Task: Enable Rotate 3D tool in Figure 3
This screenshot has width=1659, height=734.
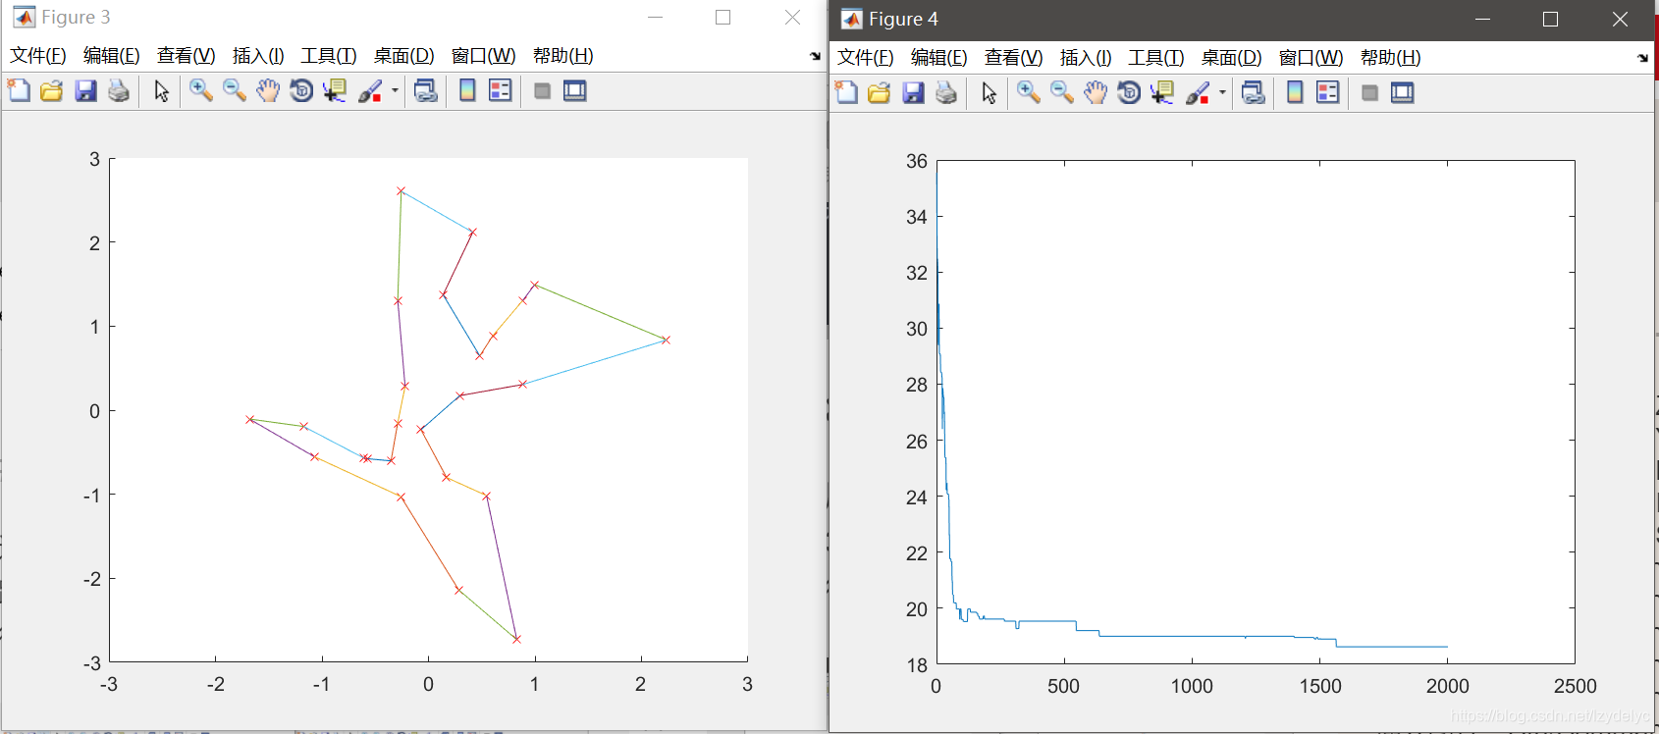Action: click(x=301, y=91)
